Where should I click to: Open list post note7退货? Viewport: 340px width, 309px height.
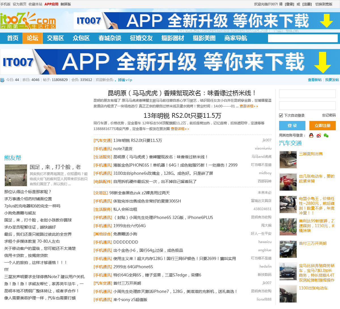123,149
